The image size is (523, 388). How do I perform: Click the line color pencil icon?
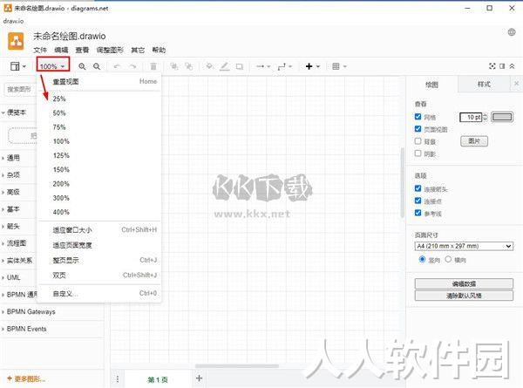(x=225, y=66)
